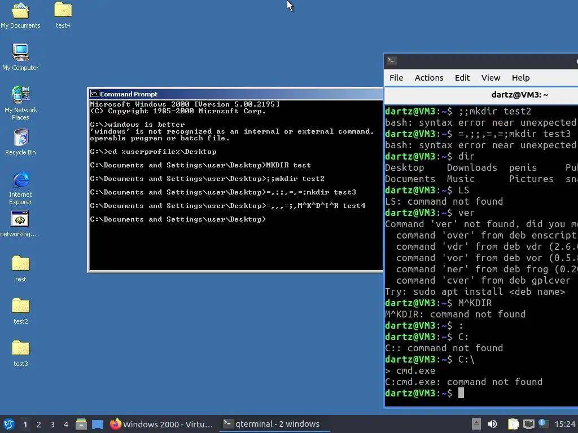Open the Edit menu in qterminal
This screenshot has width=578, height=433.
(x=462, y=78)
